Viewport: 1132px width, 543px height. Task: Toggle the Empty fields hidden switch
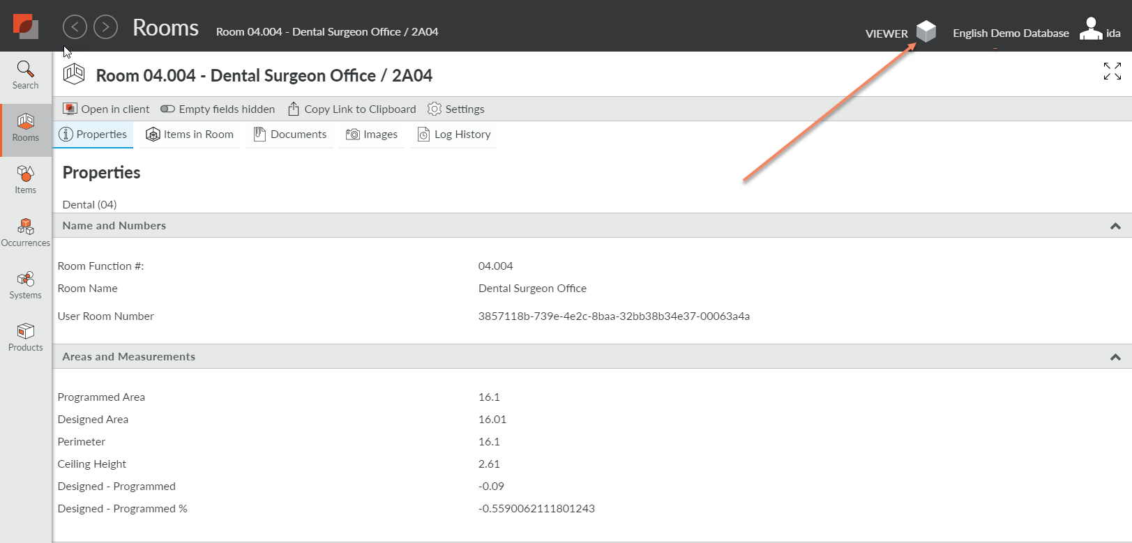[167, 109]
